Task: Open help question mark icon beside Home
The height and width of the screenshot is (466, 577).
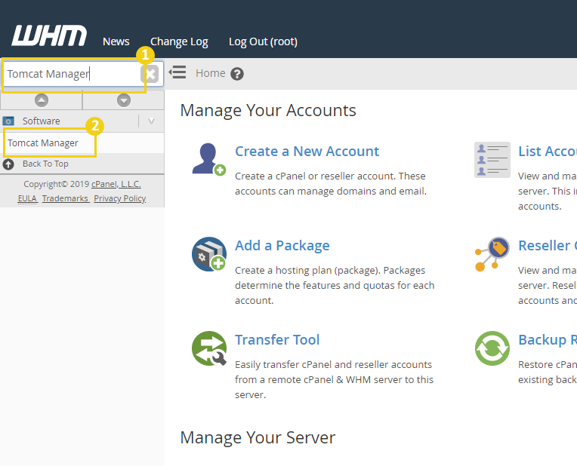Action: [237, 74]
